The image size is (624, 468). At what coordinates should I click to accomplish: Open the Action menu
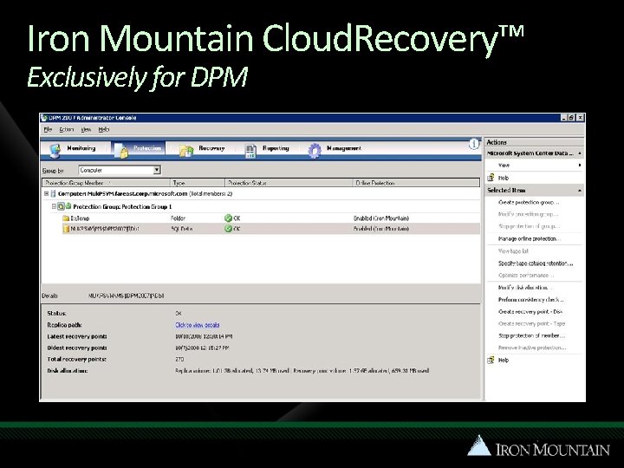(x=67, y=129)
